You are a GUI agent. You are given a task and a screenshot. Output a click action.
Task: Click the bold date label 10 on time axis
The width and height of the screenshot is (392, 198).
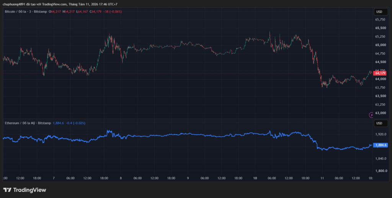coord(255,178)
